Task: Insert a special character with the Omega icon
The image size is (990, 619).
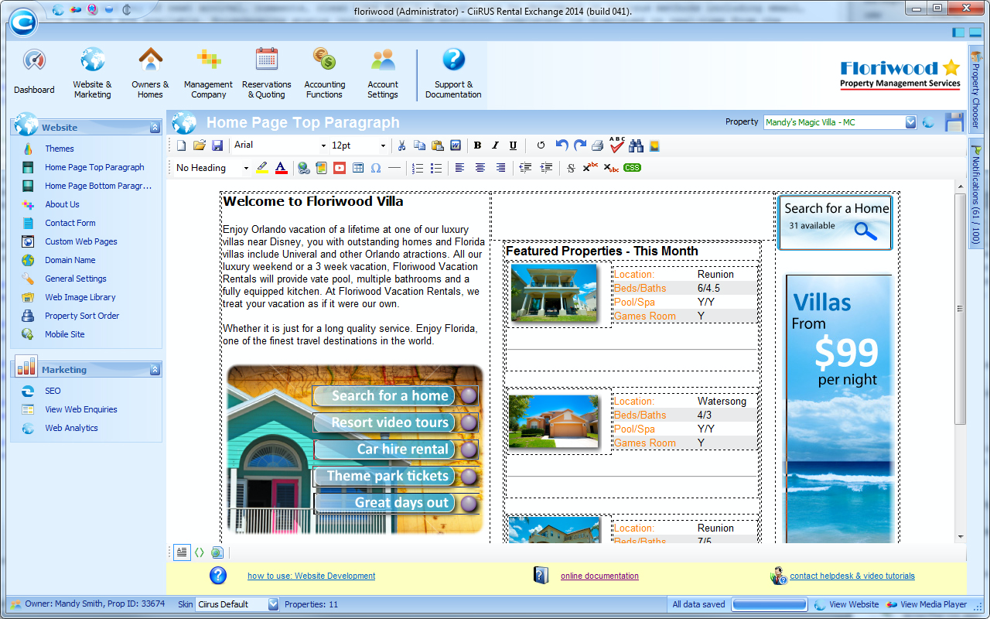Action: (376, 168)
